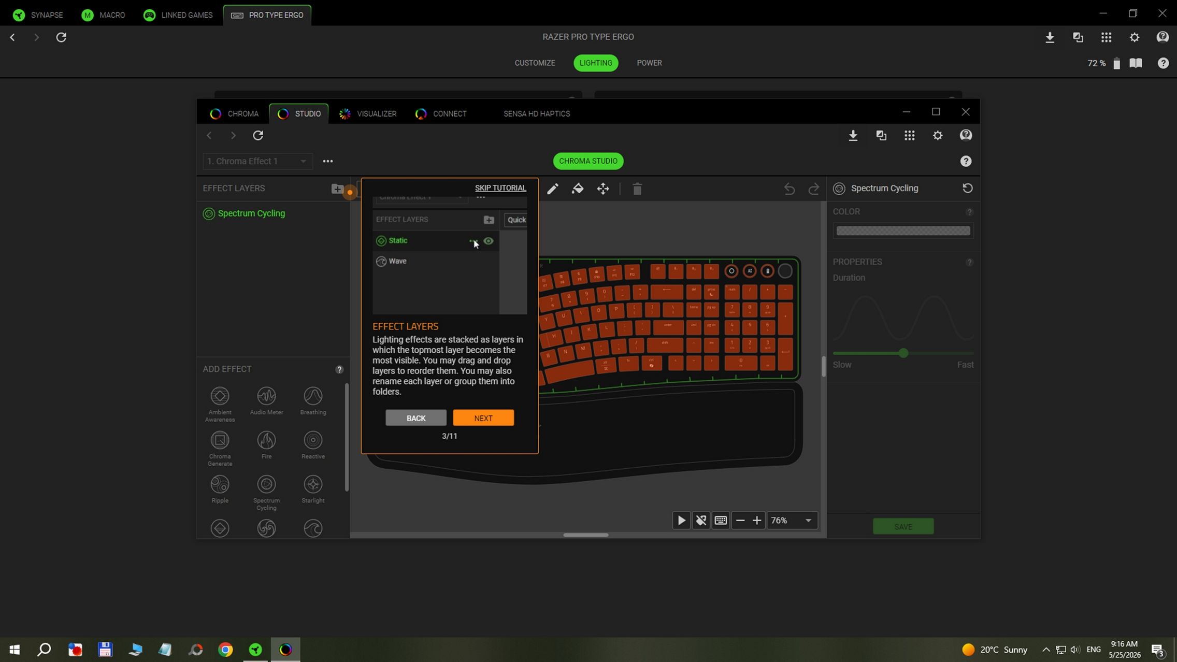Click the add effect layer folder icon
This screenshot has height=662, width=1177.
337,189
